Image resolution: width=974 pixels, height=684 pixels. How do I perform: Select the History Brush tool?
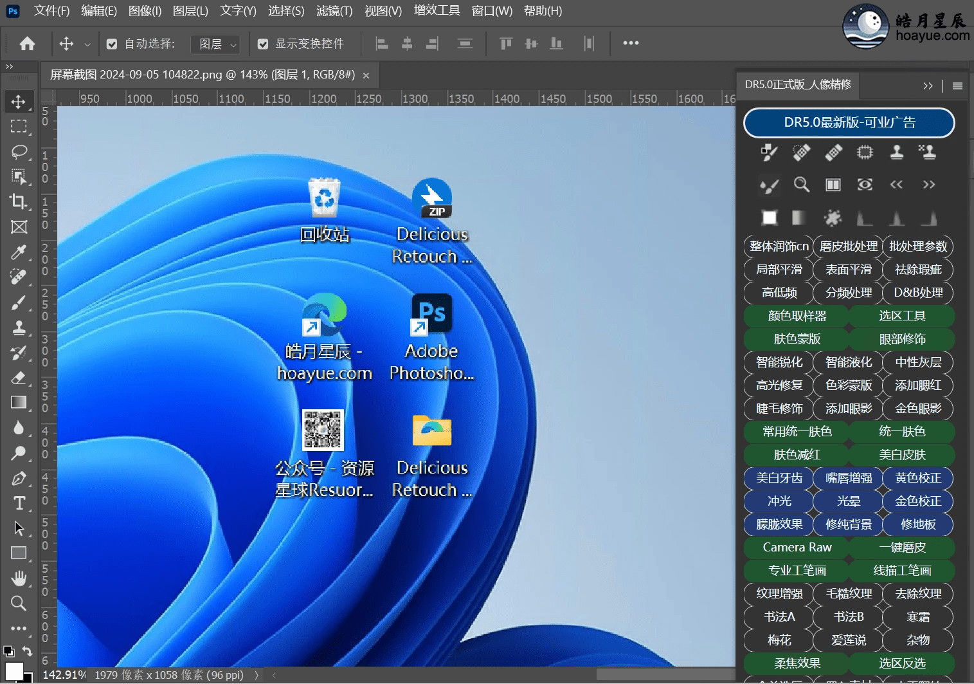click(19, 352)
